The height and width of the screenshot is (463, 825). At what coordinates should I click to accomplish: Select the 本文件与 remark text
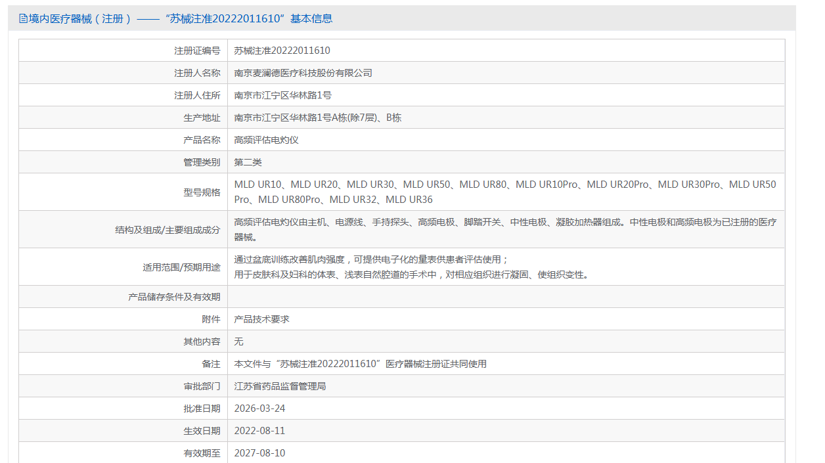[361, 364]
